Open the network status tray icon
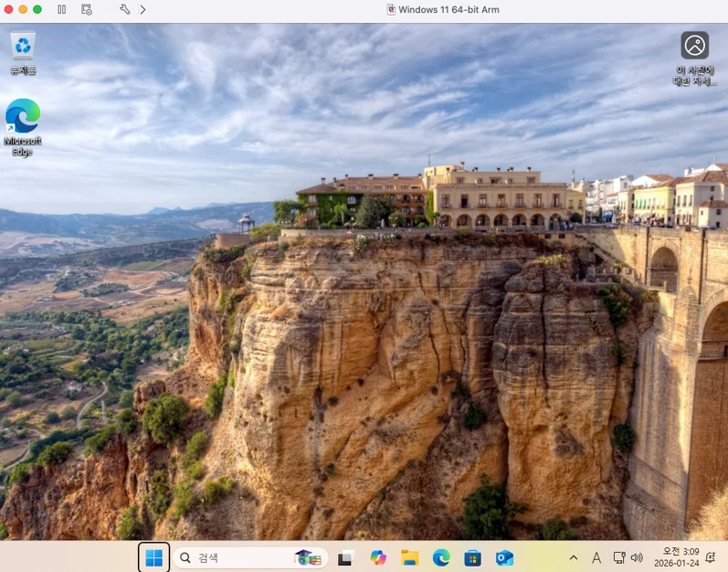Viewport: 728px width, 572px height. tap(619, 557)
